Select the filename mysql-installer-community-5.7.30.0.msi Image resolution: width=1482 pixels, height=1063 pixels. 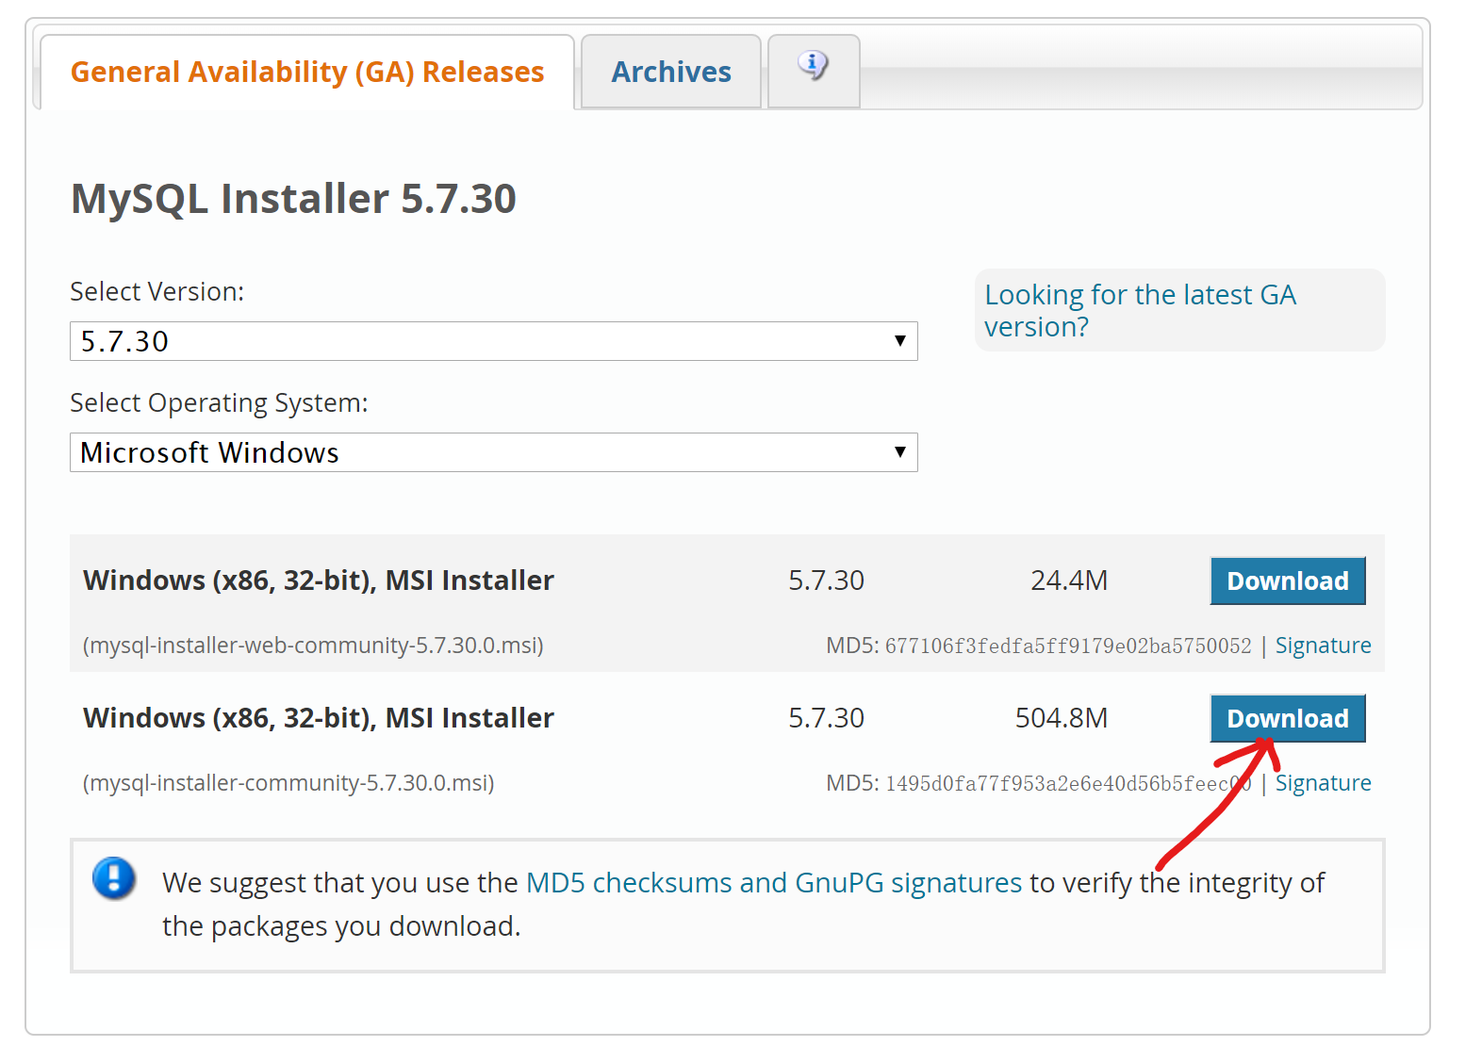(288, 783)
